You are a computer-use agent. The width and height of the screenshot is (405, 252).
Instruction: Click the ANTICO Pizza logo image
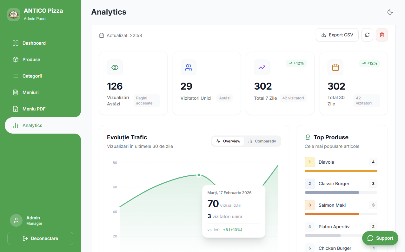pos(14,14)
